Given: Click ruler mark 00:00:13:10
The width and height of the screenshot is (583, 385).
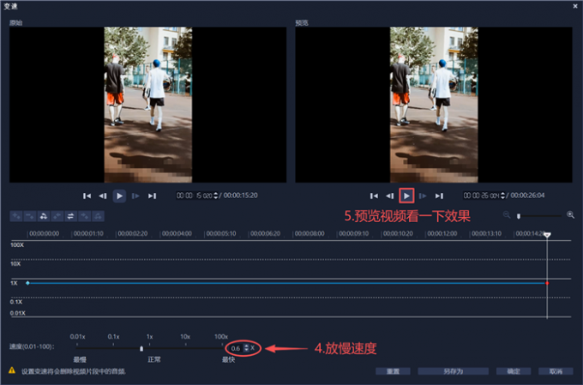Looking at the screenshot, I should pyautogui.click(x=487, y=233).
